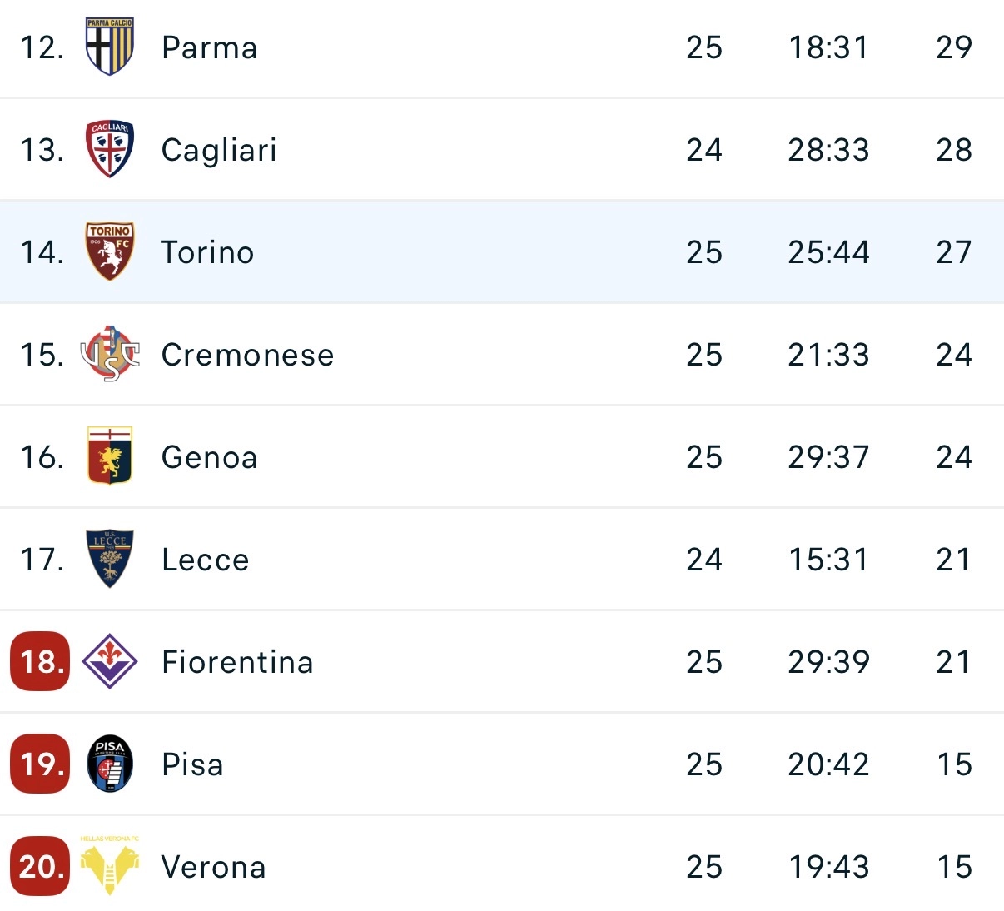Click the Fiorentina purple lily crest
1004x911 pixels.
[110, 661]
